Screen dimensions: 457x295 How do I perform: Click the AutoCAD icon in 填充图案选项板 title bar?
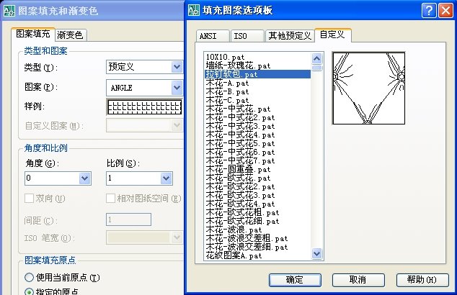(x=194, y=10)
